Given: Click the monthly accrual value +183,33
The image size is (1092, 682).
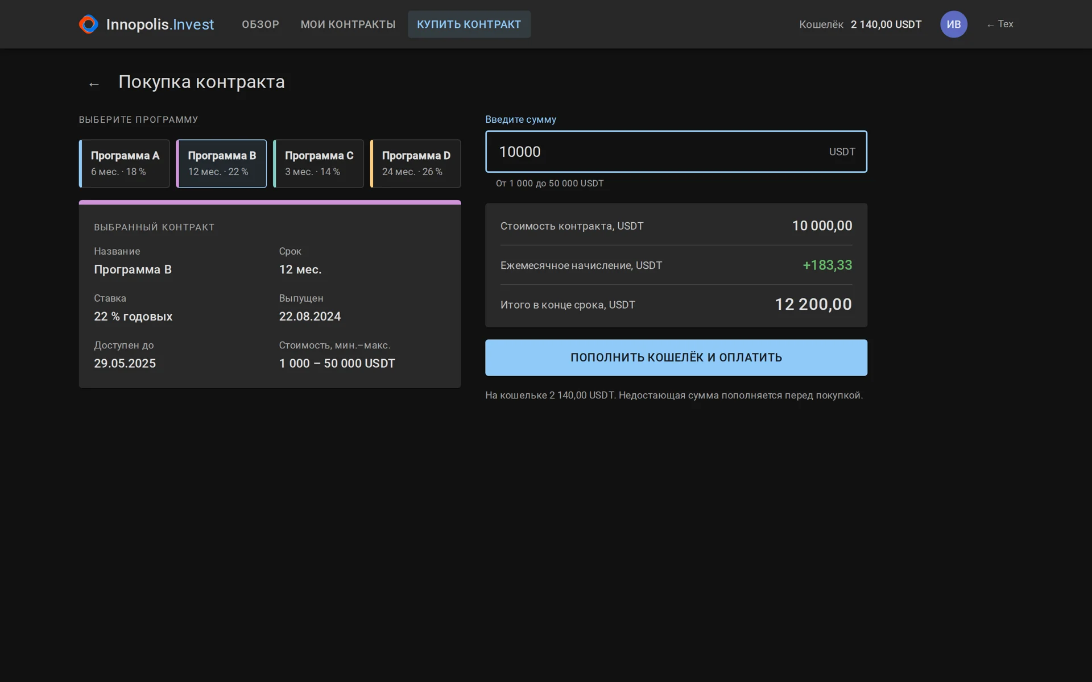Looking at the screenshot, I should click(828, 265).
